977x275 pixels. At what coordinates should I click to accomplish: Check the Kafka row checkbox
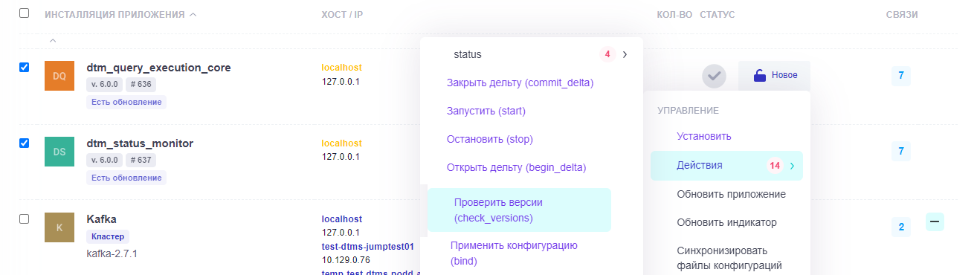tap(24, 219)
